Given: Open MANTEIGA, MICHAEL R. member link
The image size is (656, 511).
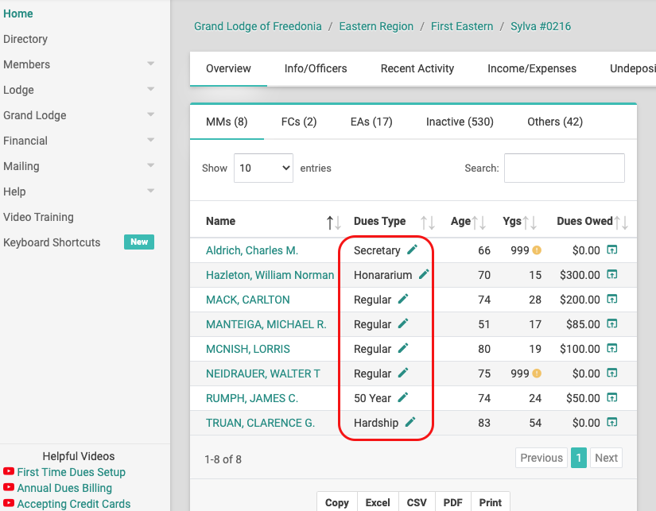Looking at the screenshot, I should coord(266,324).
